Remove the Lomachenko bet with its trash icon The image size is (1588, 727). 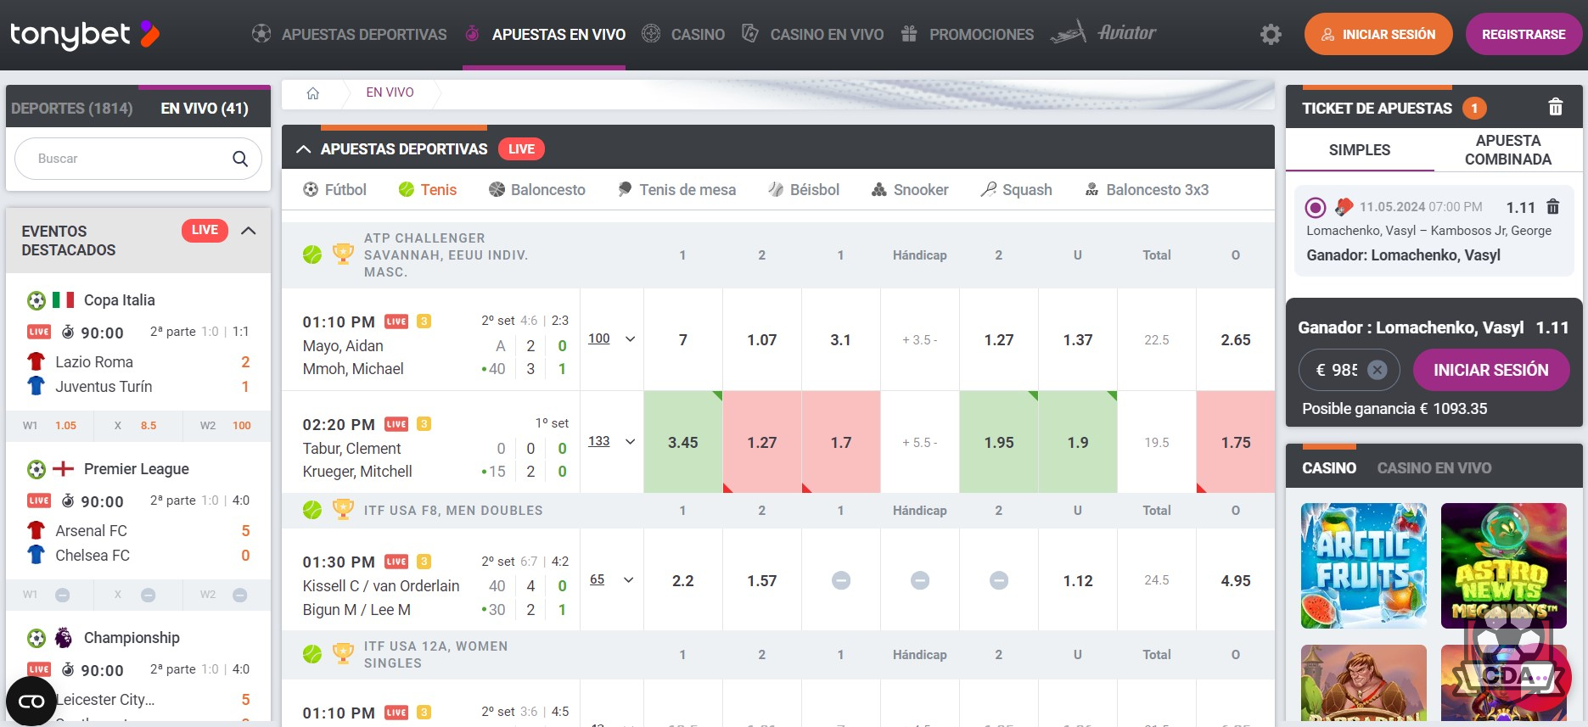[x=1553, y=207]
